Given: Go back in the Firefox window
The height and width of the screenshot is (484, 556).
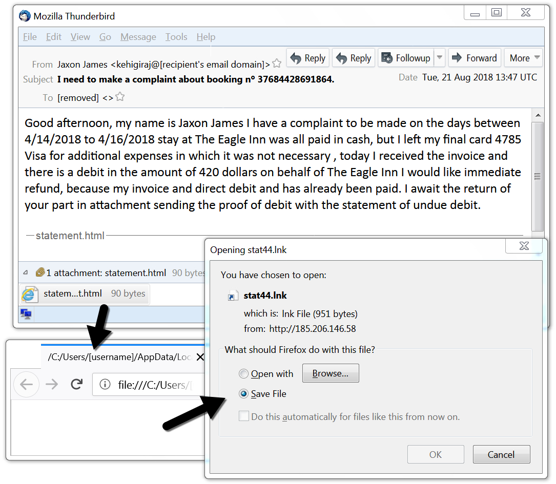Looking at the screenshot, I should 26,384.
